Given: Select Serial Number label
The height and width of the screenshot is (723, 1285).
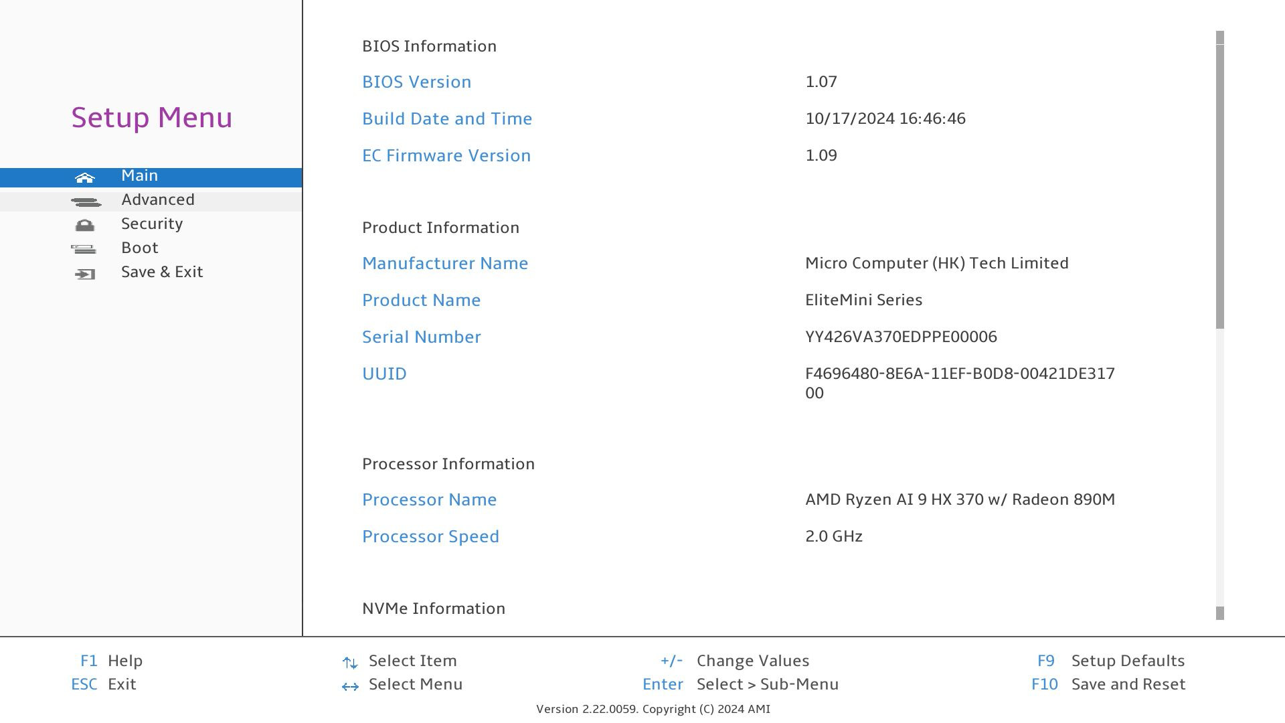Looking at the screenshot, I should point(421,337).
